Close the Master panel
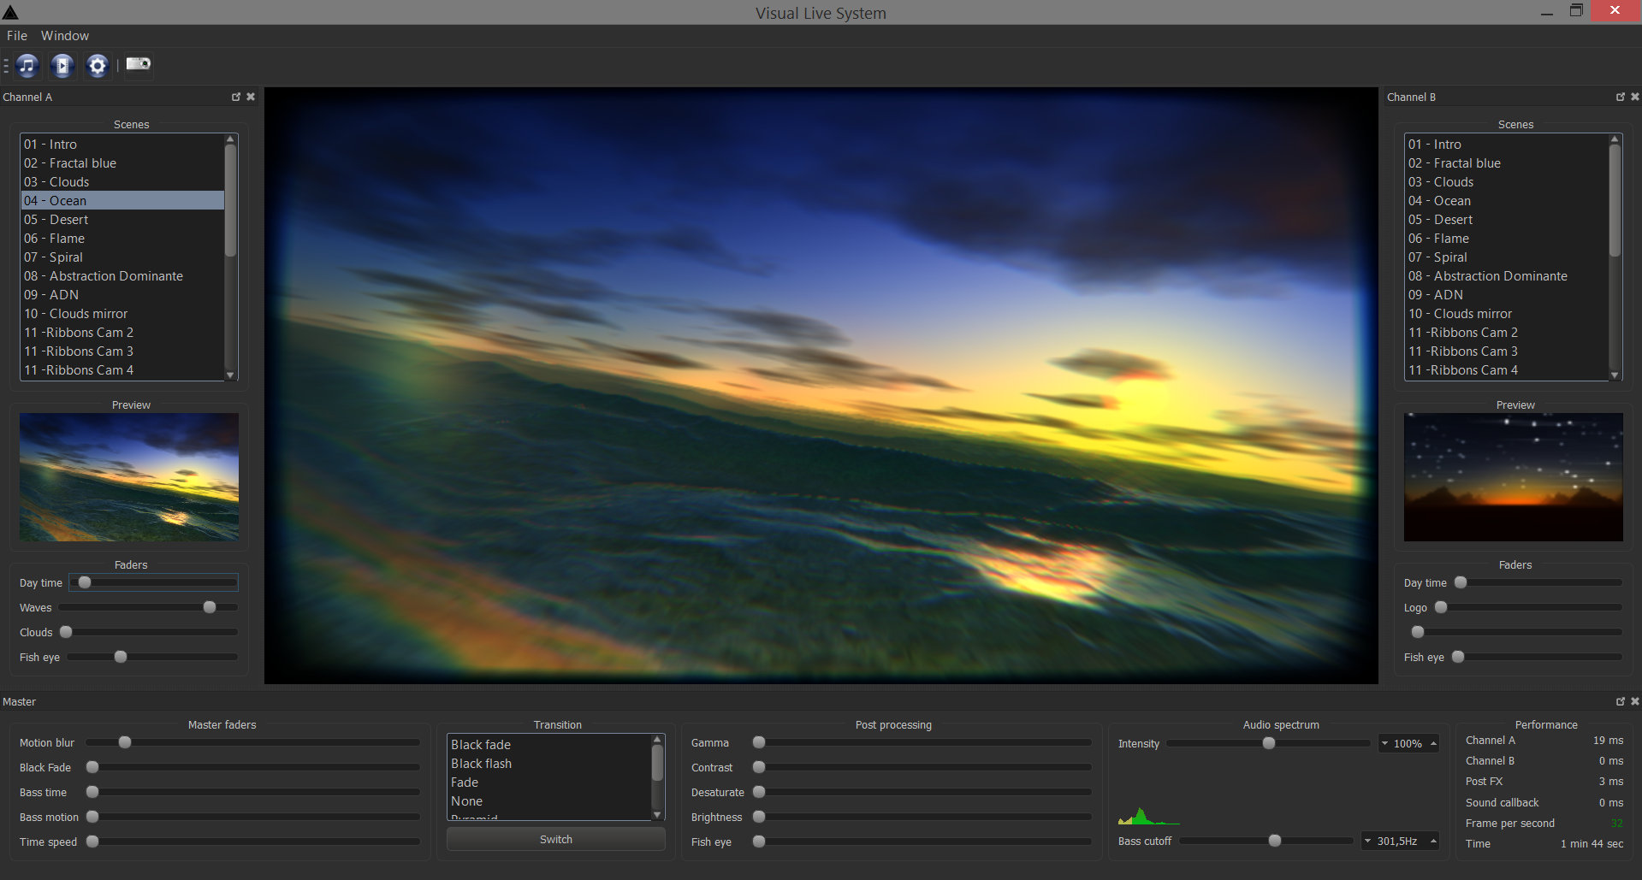The image size is (1642, 880). click(1635, 701)
